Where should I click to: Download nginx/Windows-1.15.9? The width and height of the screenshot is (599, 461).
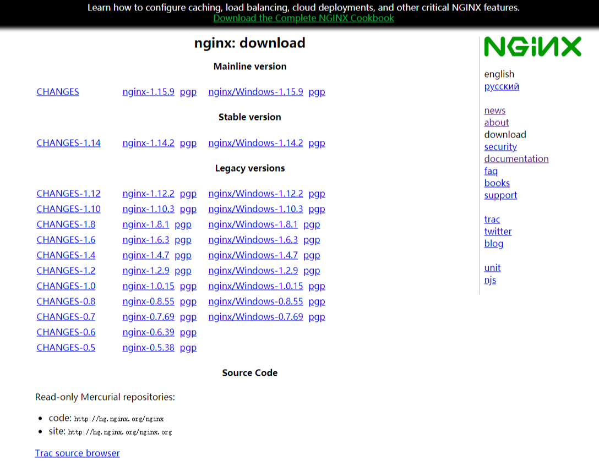tap(255, 91)
